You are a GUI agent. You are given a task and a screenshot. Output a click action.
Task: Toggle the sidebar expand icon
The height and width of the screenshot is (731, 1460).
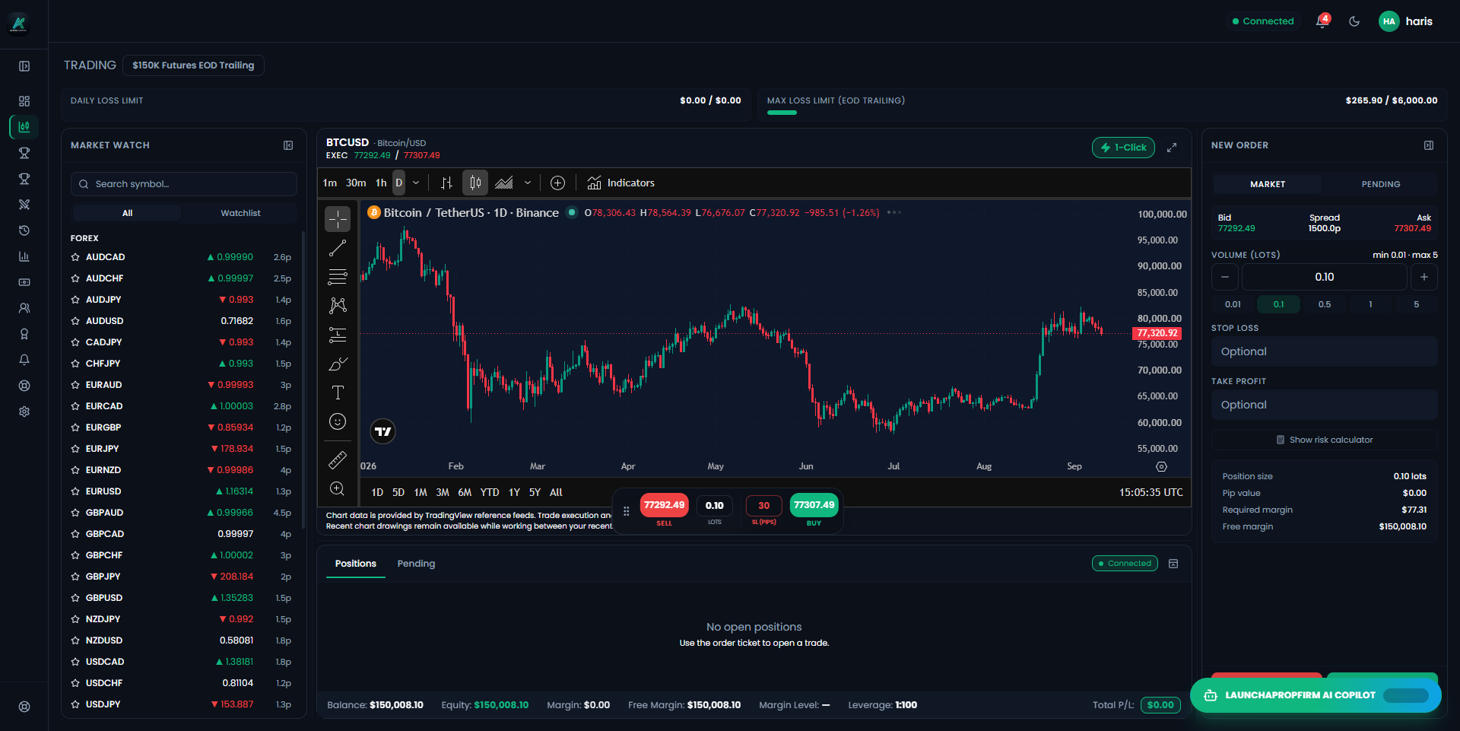point(24,66)
